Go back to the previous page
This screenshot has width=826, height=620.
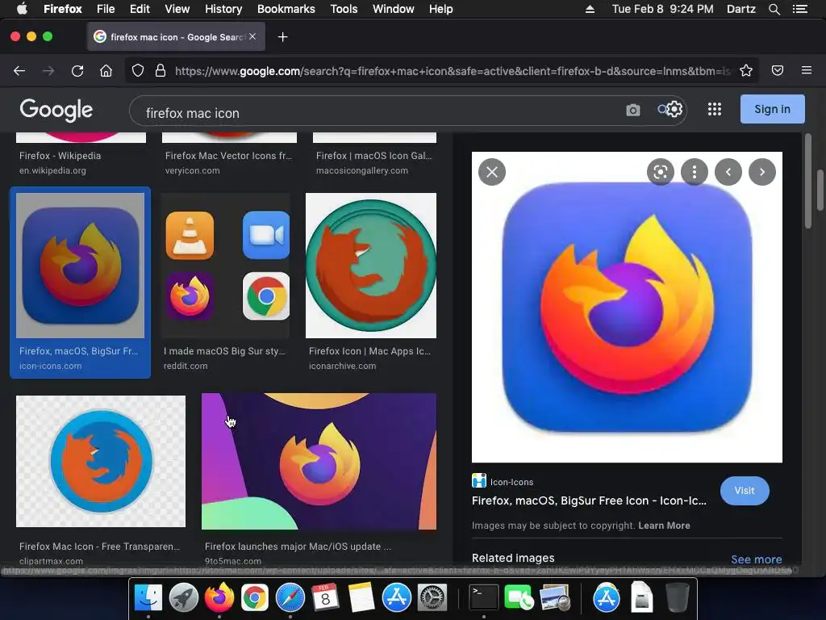(19, 71)
